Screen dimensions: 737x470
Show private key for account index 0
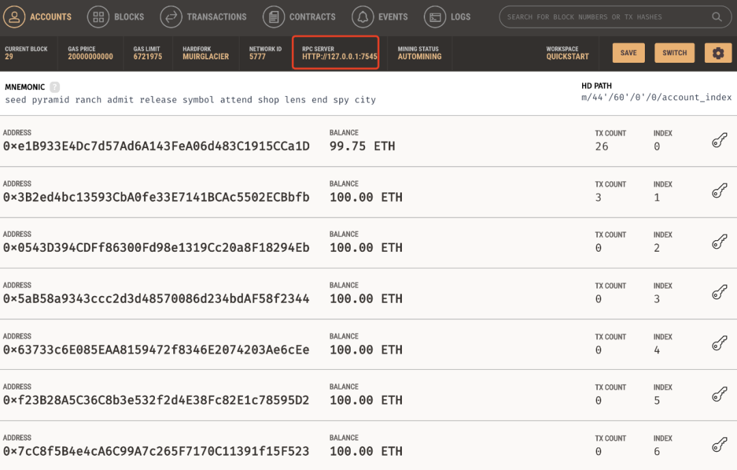719,141
